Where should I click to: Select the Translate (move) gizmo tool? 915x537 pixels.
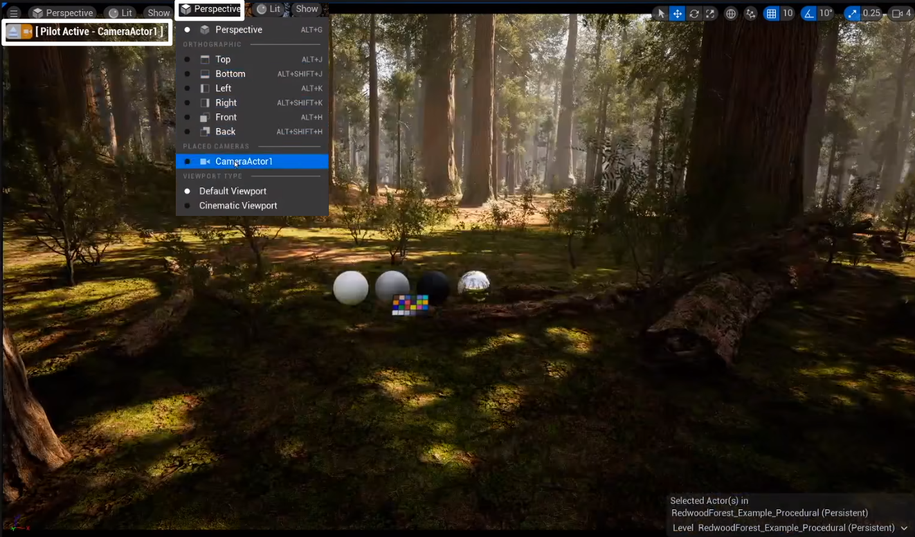(678, 13)
